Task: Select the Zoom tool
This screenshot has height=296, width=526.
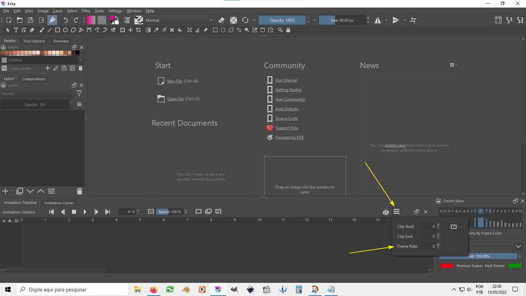Action: point(280,30)
